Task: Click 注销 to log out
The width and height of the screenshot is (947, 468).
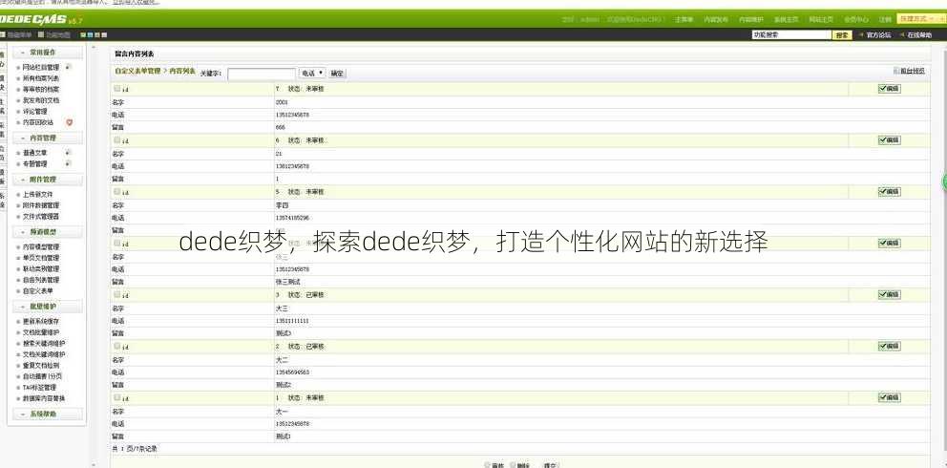Action: pyautogui.click(x=885, y=19)
